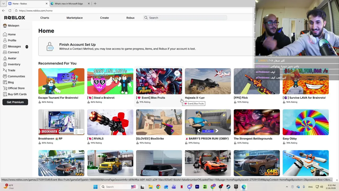Click the Get Premium button

click(x=15, y=102)
